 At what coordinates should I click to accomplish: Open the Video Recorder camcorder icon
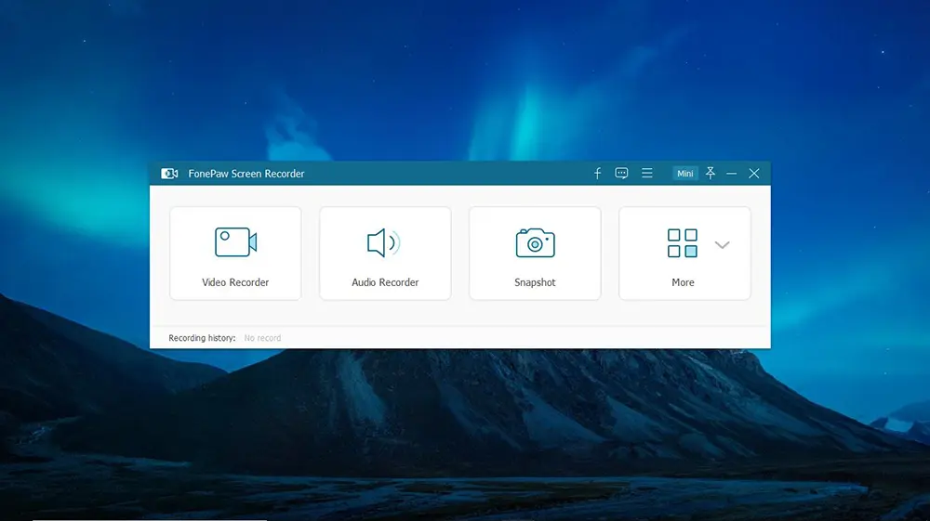pyautogui.click(x=235, y=242)
